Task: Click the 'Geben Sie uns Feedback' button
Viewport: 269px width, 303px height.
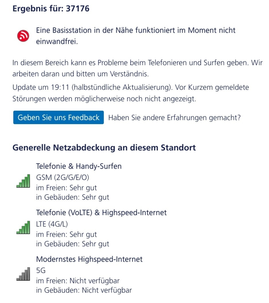Action: coord(58,118)
